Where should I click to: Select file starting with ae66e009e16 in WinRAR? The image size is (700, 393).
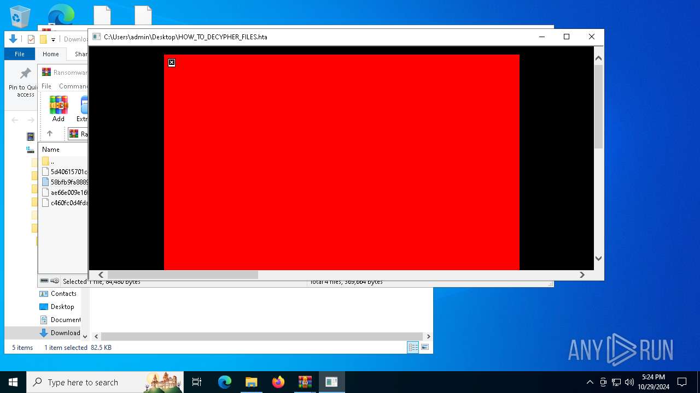point(65,193)
